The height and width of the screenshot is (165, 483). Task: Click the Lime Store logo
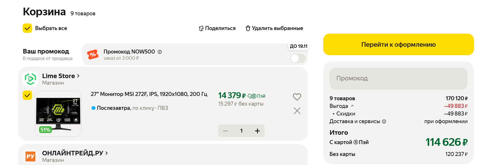pos(30,79)
